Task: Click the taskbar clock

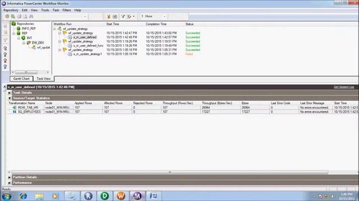Action: (347, 196)
